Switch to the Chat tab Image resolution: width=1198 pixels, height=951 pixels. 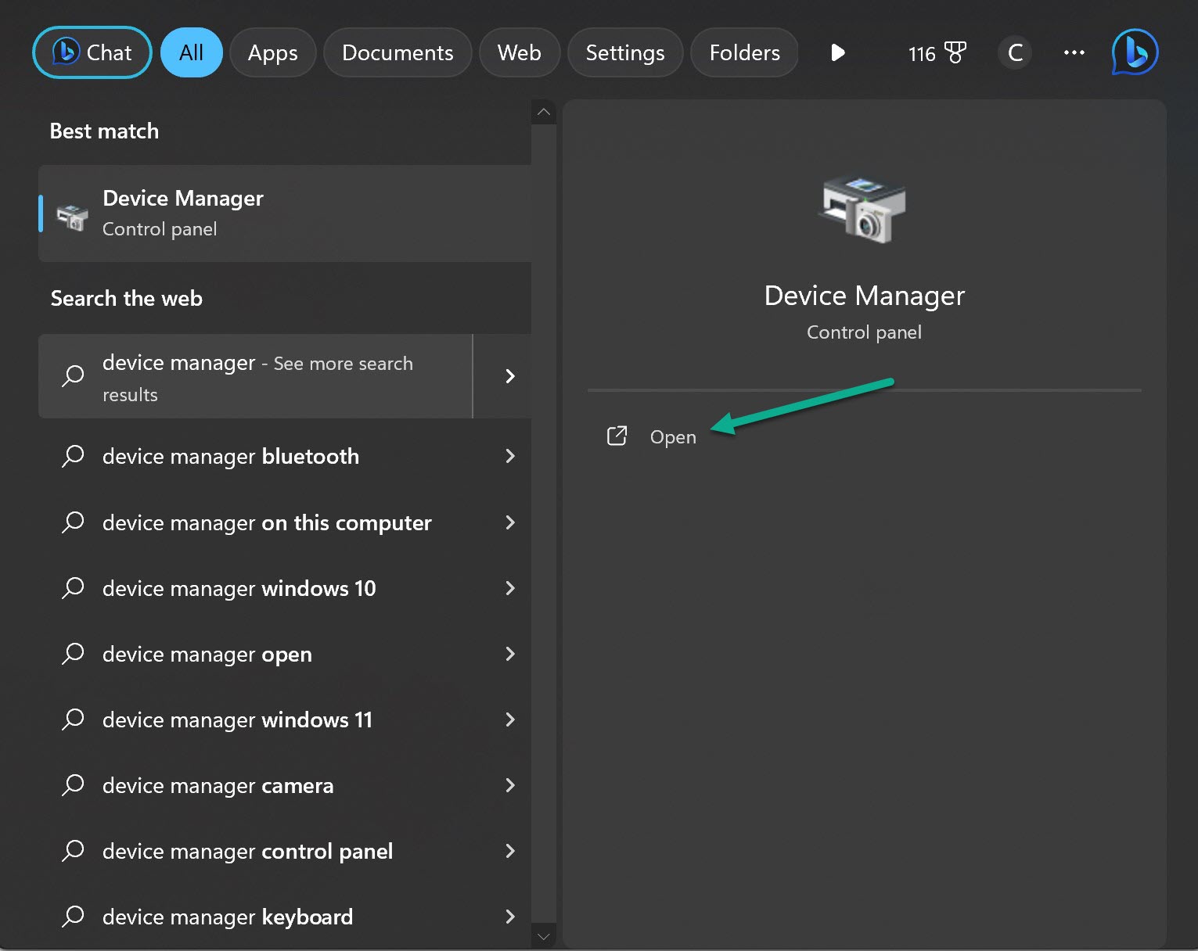92,52
